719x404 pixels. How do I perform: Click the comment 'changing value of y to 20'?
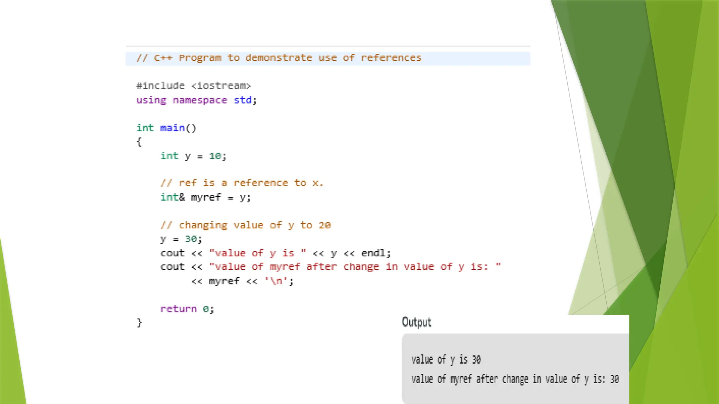pos(245,225)
